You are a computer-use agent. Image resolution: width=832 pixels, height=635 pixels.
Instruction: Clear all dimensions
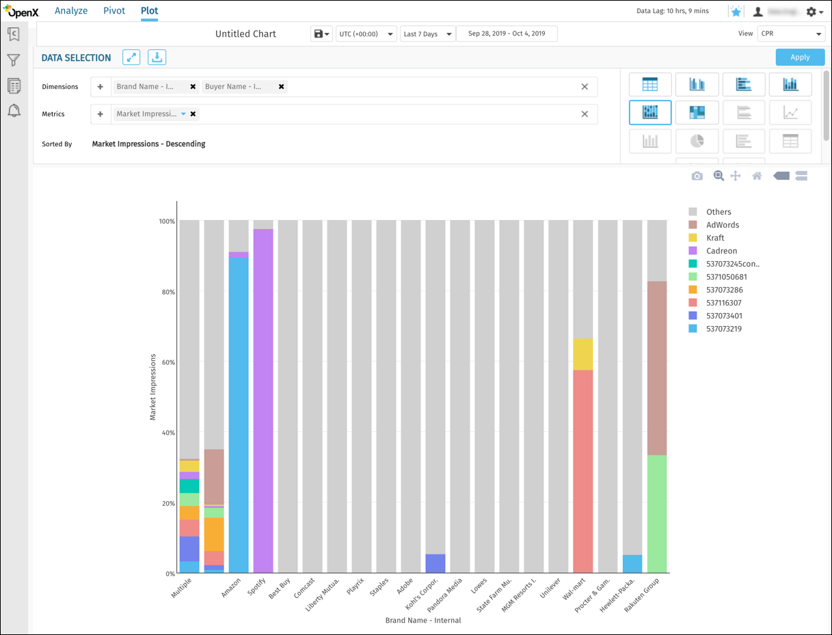point(585,87)
